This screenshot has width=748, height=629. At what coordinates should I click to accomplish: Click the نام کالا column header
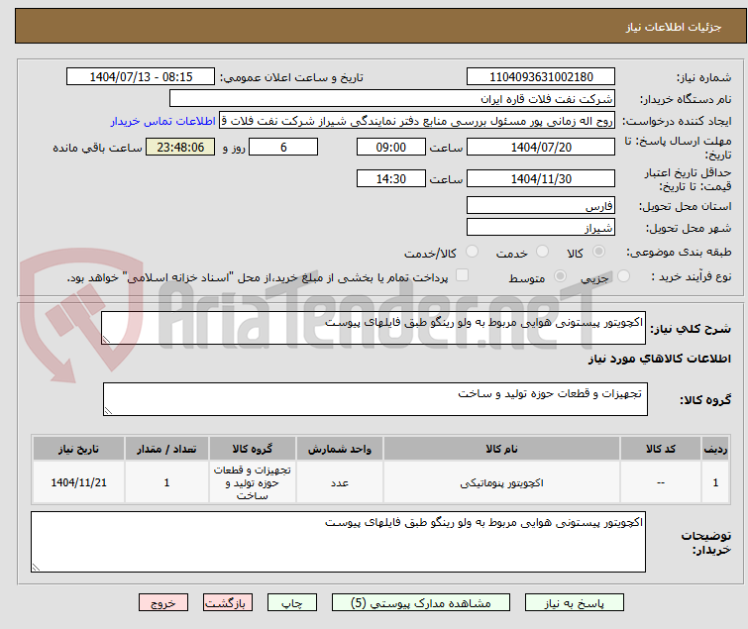coord(501,449)
